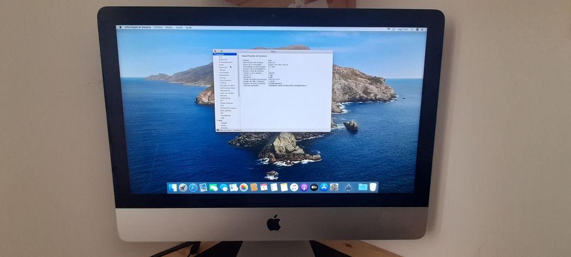Select ATA in the sidebar

(x=220, y=57)
